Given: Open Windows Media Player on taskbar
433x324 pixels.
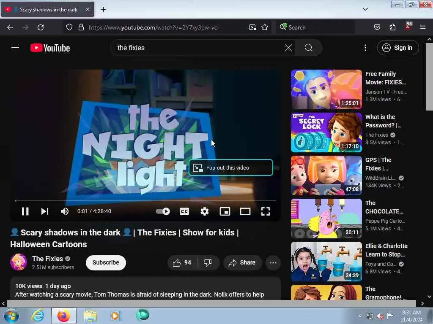Looking at the screenshot, I should click(115, 316).
